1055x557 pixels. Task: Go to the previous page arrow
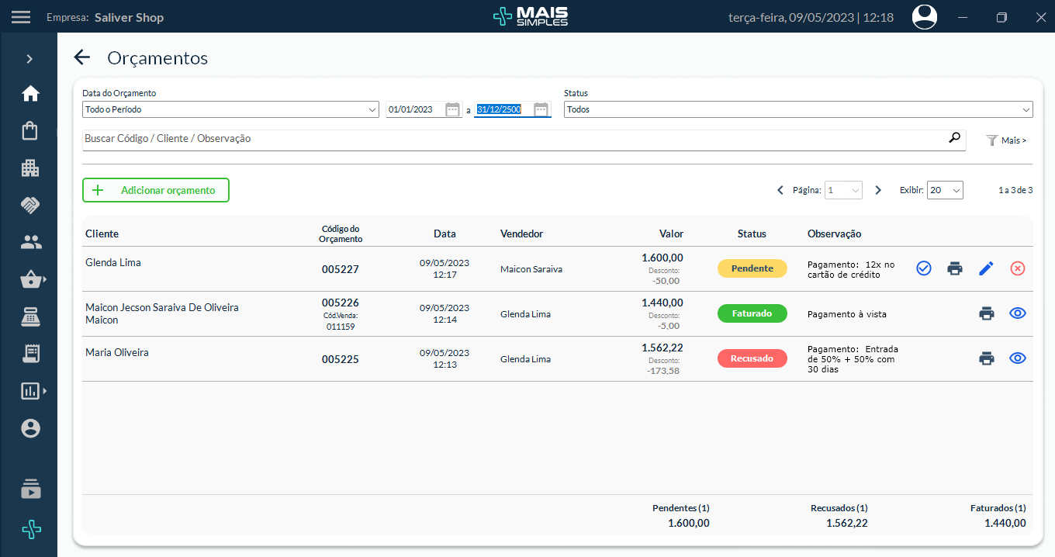(x=780, y=190)
